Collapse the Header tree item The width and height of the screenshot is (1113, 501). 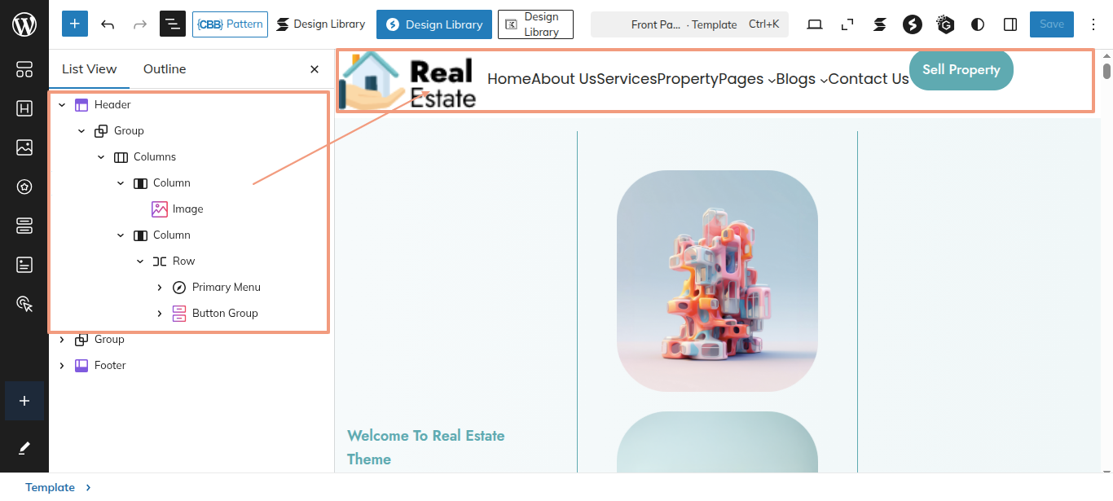pos(62,105)
